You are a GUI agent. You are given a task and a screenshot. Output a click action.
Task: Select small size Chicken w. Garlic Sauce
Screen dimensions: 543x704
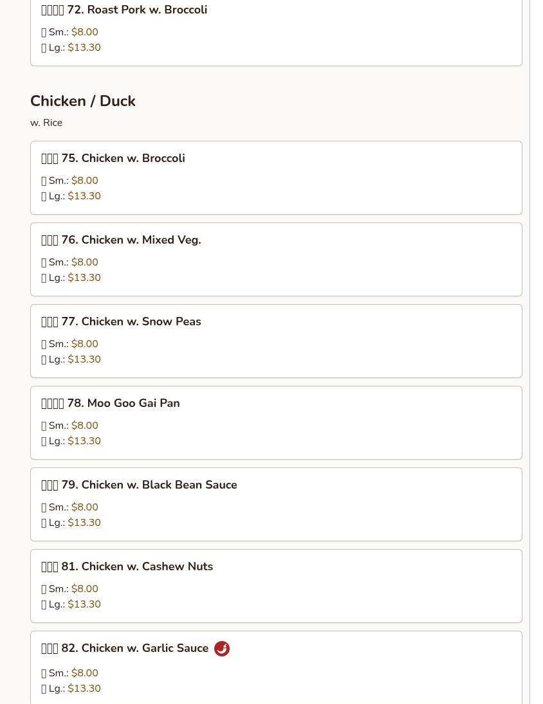(x=70, y=674)
